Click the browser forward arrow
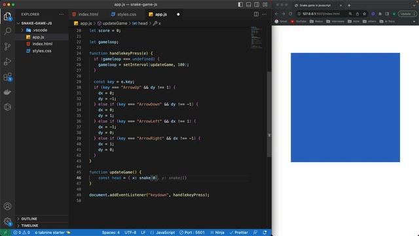 pyautogui.click(x=283, y=14)
